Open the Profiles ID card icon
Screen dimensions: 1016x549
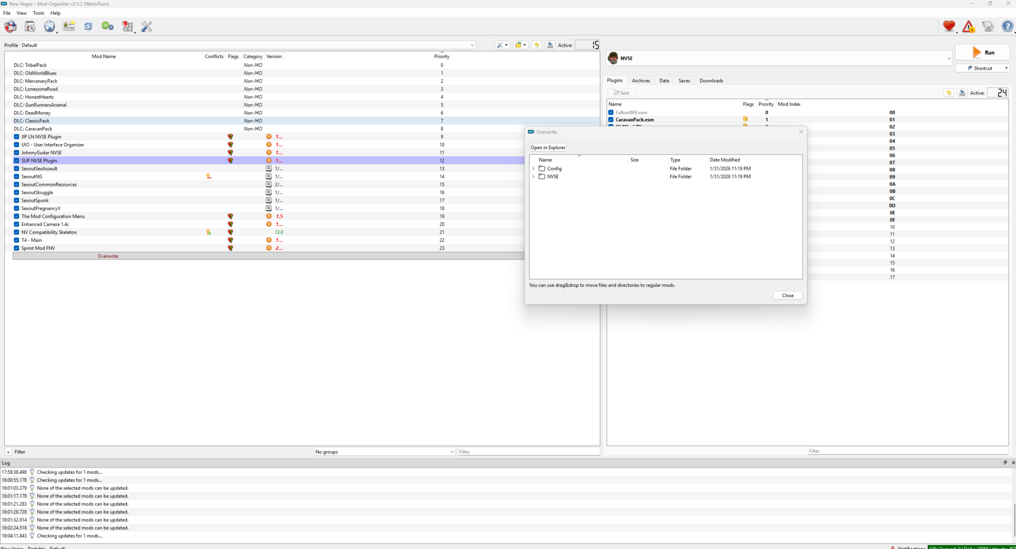pyautogui.click(x=69, y=26)
